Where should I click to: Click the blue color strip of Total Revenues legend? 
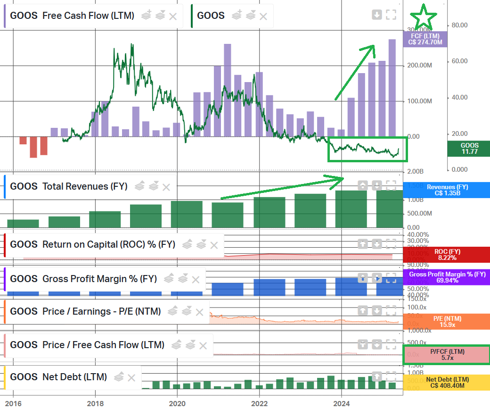click(x=5, y=187)
